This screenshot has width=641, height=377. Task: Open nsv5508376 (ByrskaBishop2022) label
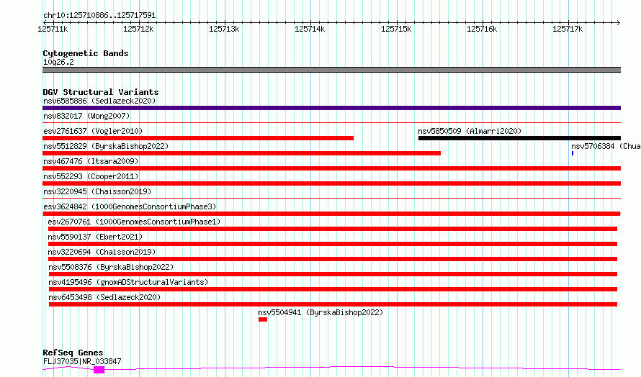click(111, 267)
